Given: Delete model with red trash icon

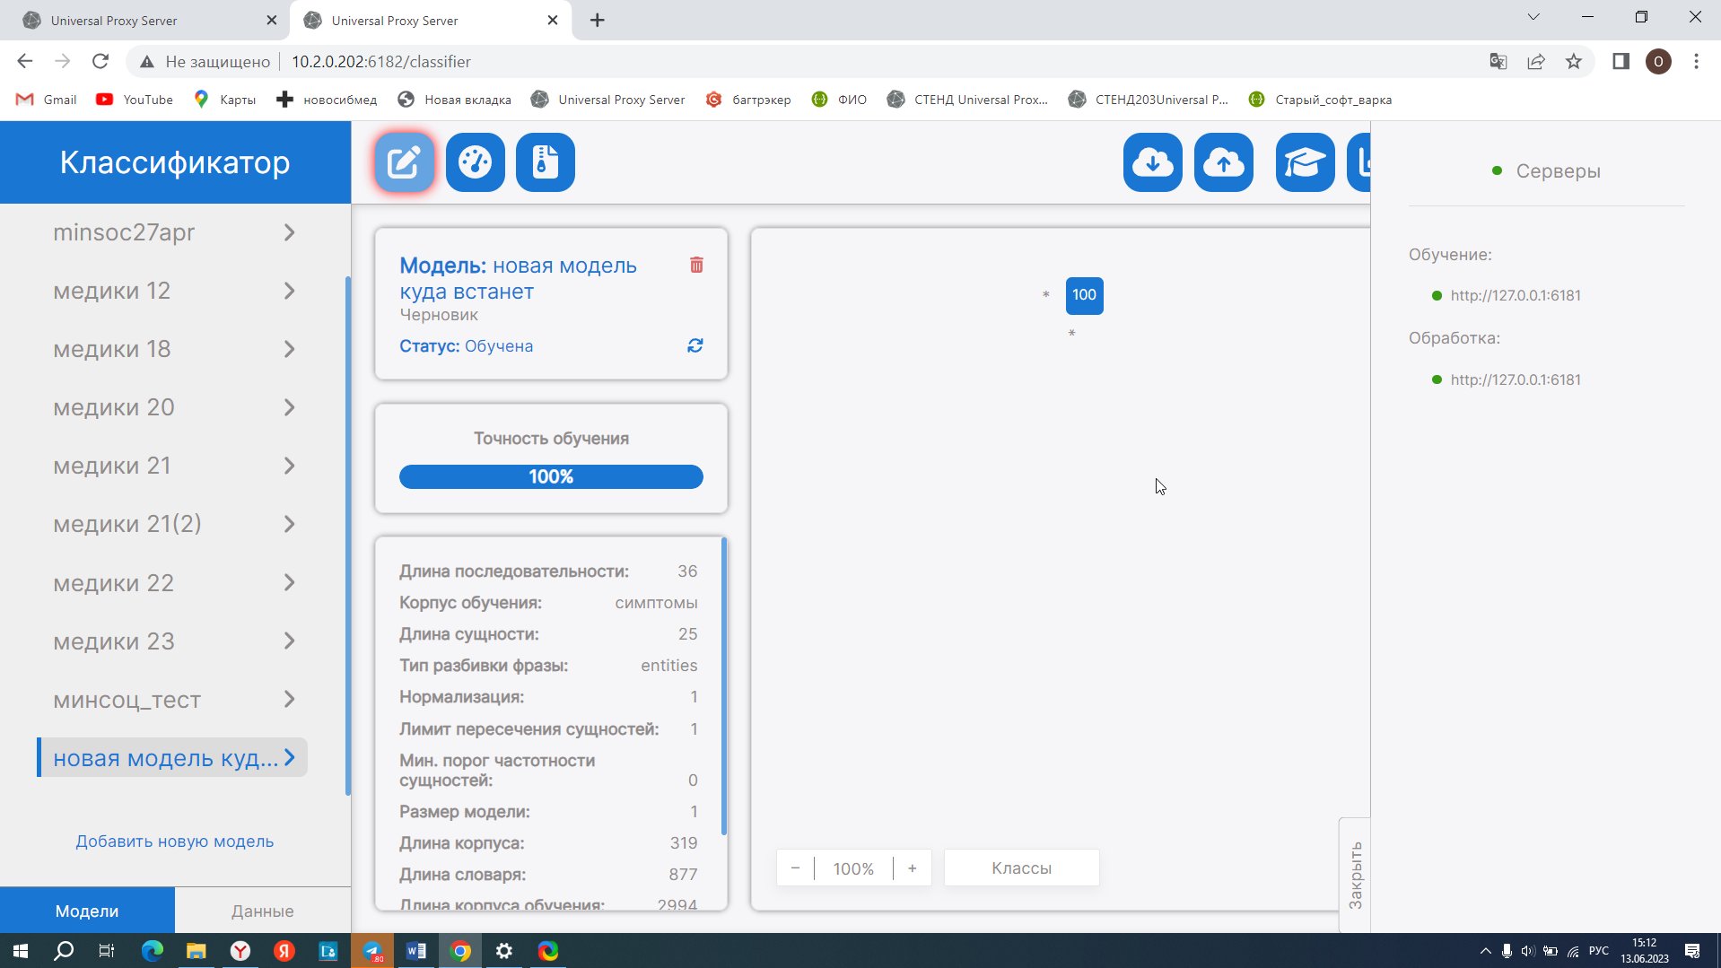Looking at the screenshot, I should (x=696, y=265).
